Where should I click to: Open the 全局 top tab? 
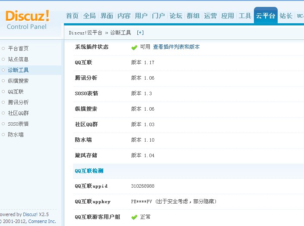(89, 16)
